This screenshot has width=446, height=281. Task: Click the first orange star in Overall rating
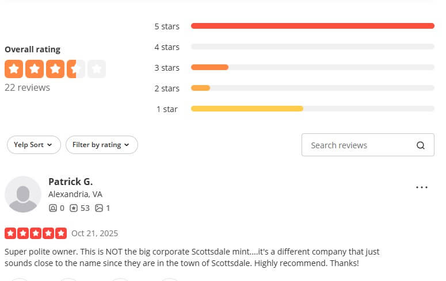pyautogui.click(x=14, y=69)
